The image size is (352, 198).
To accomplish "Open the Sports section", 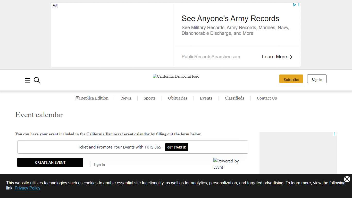I will (x=149, y=98).
